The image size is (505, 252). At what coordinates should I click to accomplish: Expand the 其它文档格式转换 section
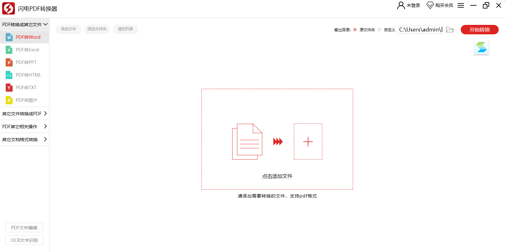25,139
